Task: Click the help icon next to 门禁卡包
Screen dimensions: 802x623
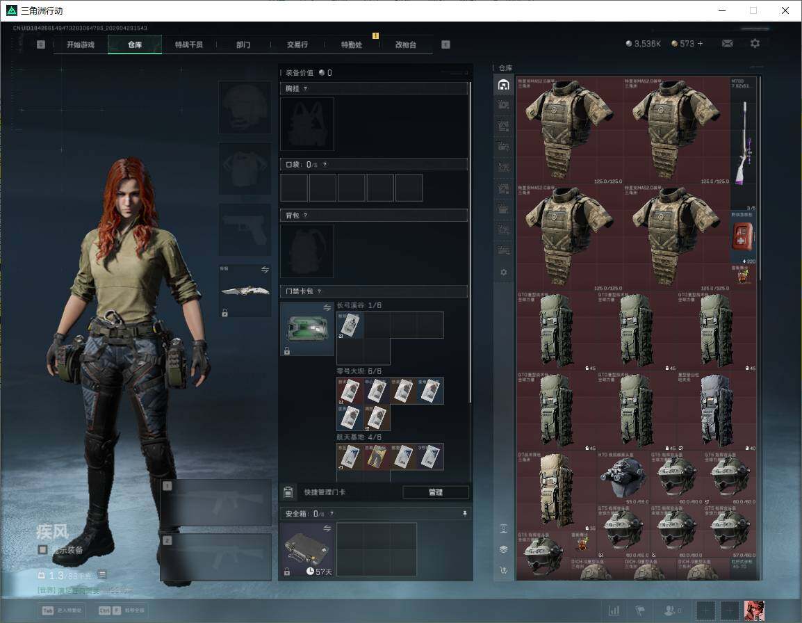Action: 319,291
